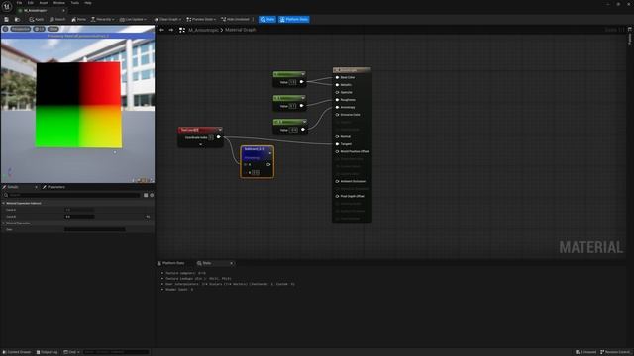This screenshot has height=356, width=634.
Task: Click the material preview square
Action: 79,105
